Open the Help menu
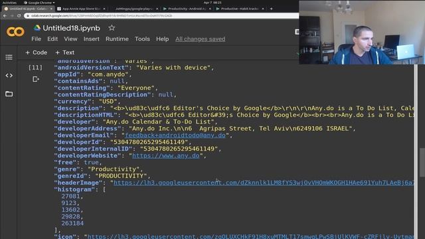 click(162, 39)
